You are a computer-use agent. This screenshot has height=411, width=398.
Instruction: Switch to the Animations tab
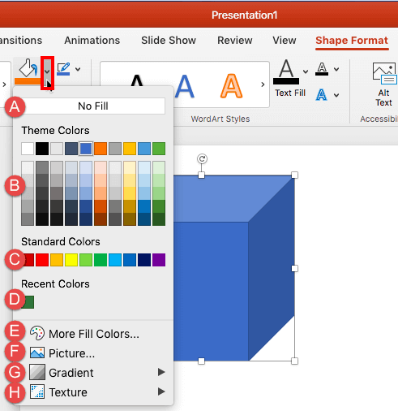pyautogui.click(x=92, y=41)
